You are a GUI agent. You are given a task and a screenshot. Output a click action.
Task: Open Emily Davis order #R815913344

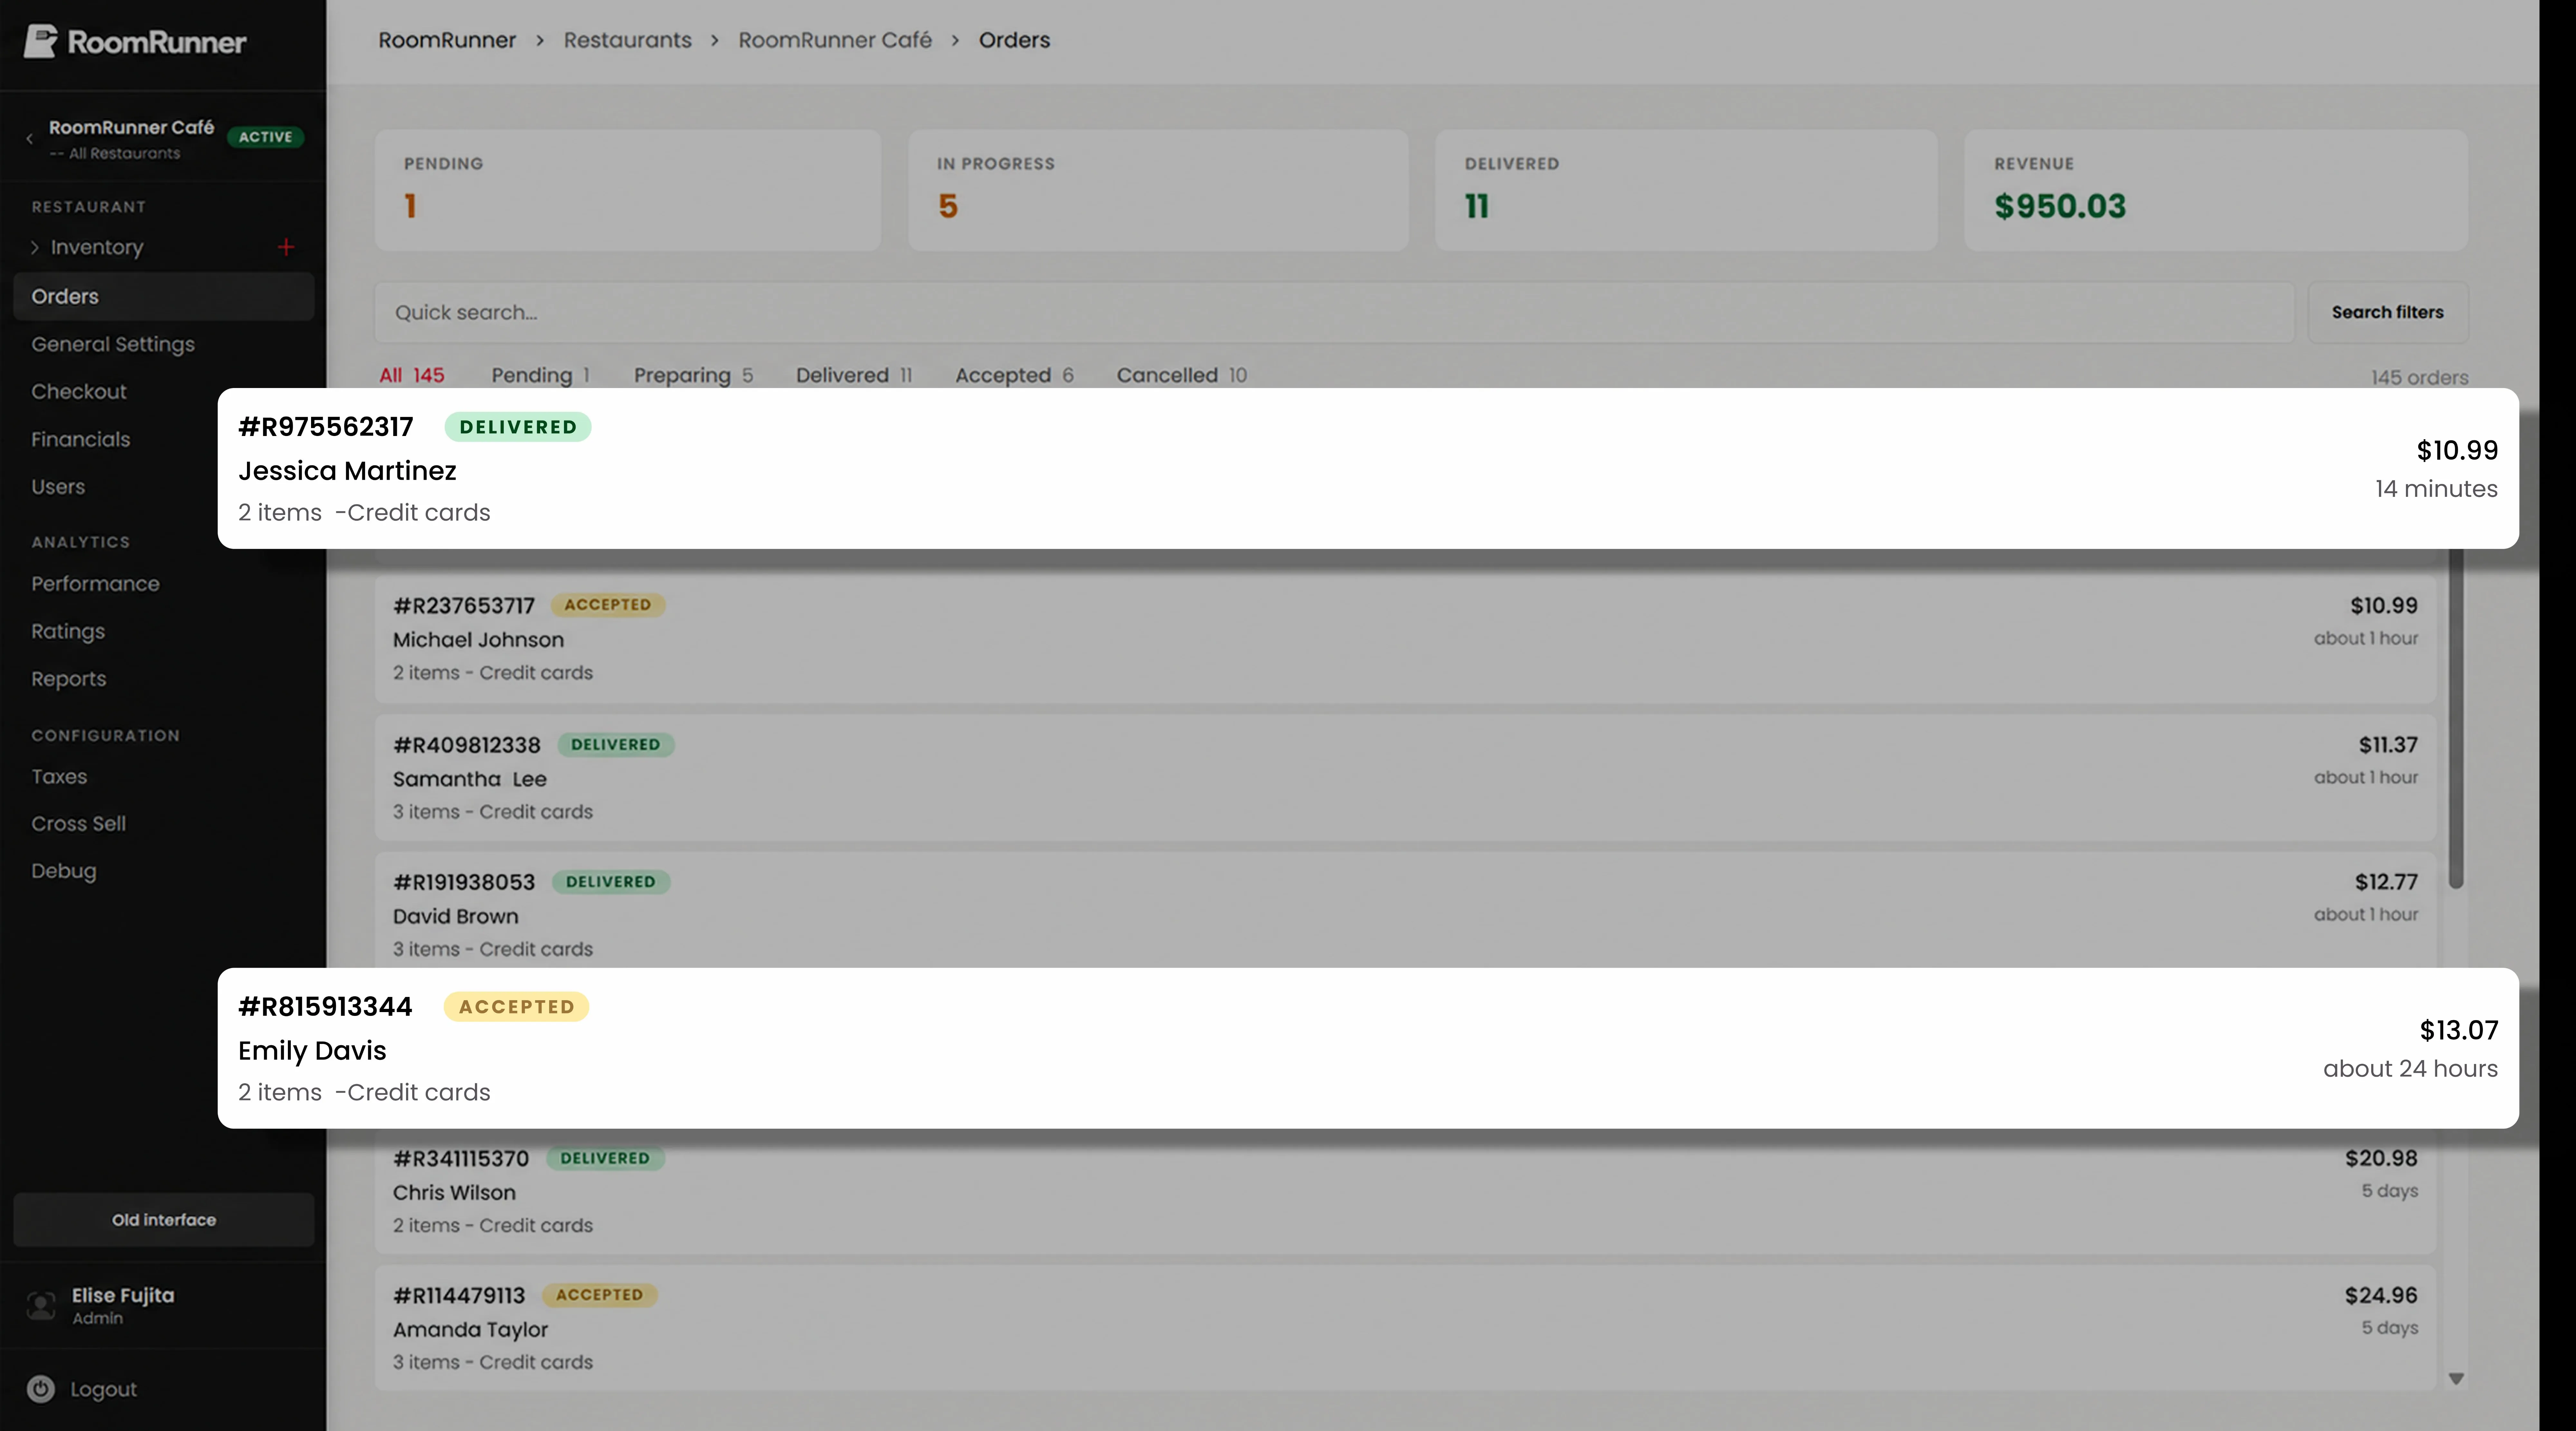click(1368, 1048)
